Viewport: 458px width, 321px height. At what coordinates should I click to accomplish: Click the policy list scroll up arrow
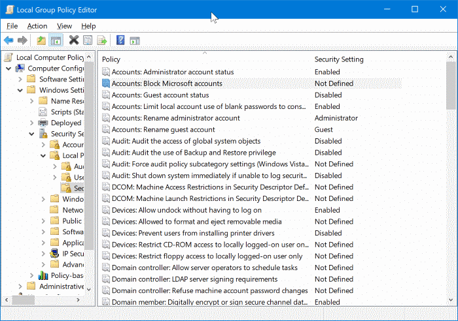[451, 57]
